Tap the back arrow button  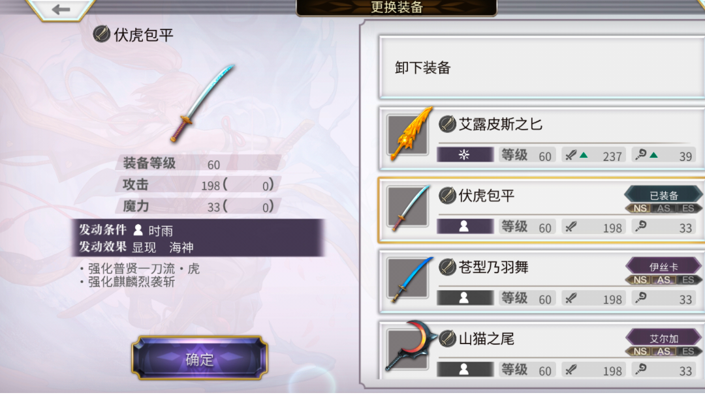click(x=60, y=9)
